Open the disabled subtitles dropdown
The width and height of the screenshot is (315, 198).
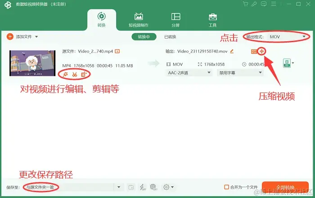240,73
